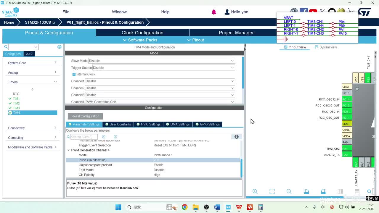Switch to the Clock Configuration tab
Viewport: 379px width, 213px height.
(142, 33)
